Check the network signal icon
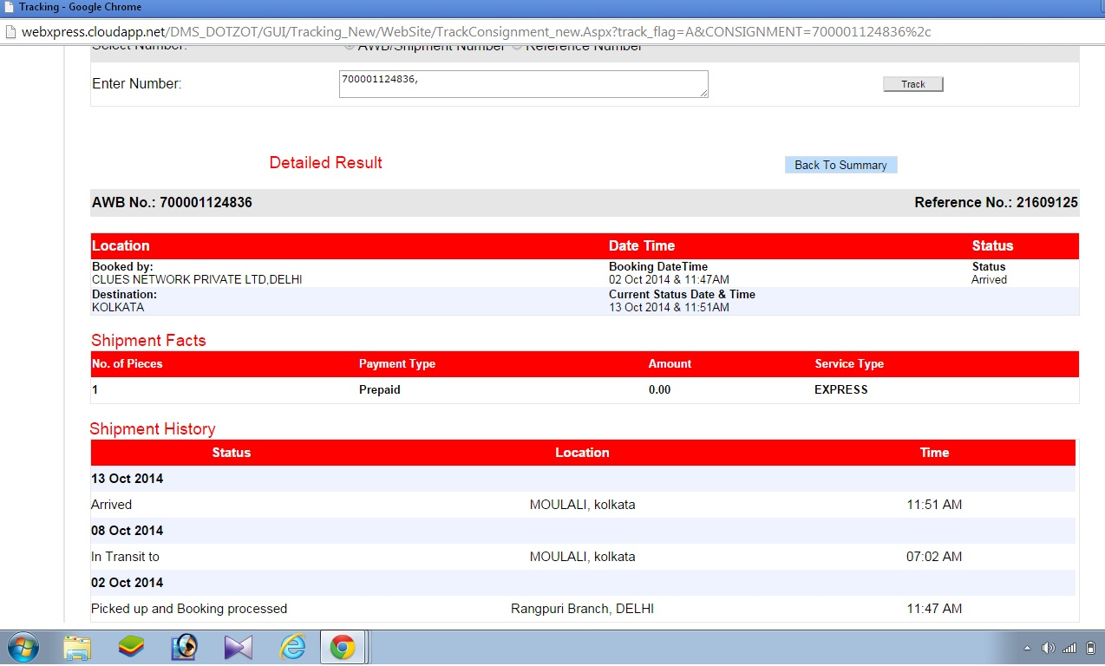The image size is (1105, 666). pos(1069,648)
